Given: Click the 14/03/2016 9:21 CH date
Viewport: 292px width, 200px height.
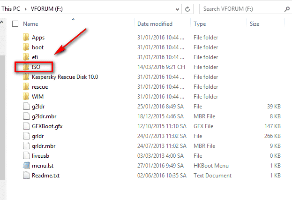Looking at the screenshot, I should (161, 67).
